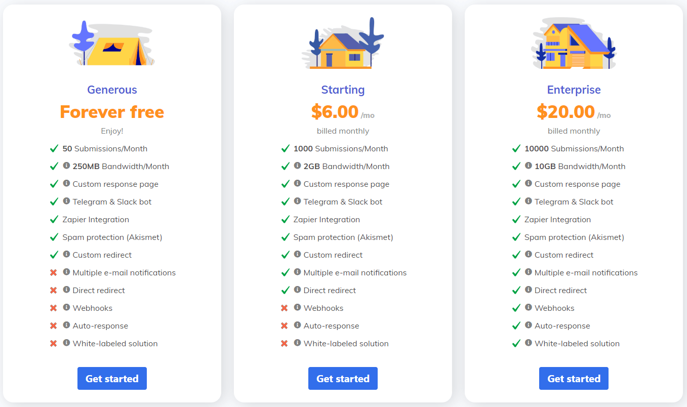Click the Multiple e-mail notifications info icon (Generous)
The image size is (687, 407).
click(x=66, y=272)
